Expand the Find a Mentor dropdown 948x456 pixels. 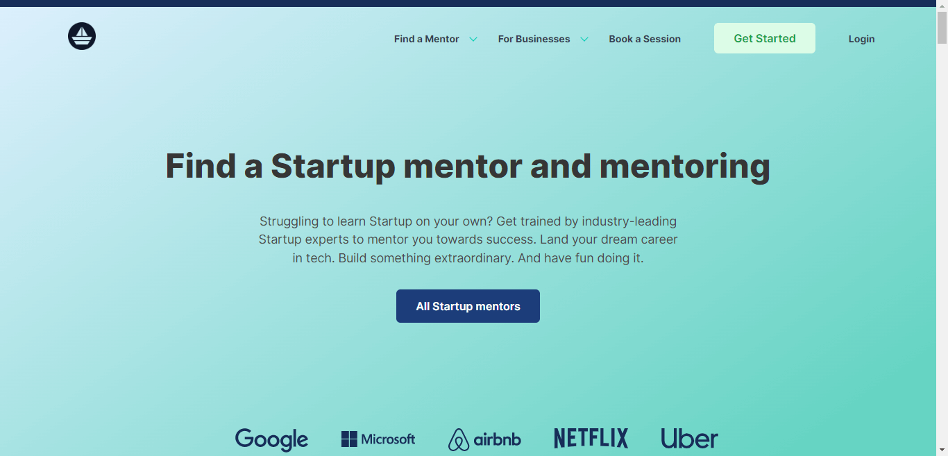pyautogui.click(x=426, y=39)
